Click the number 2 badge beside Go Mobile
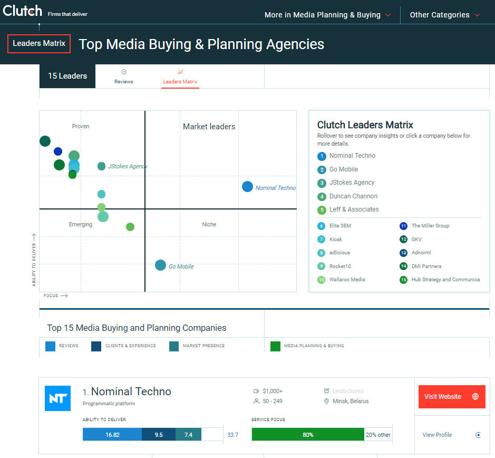Image resolution: width=495 pixels, height=458 pixels. [322, 170]
